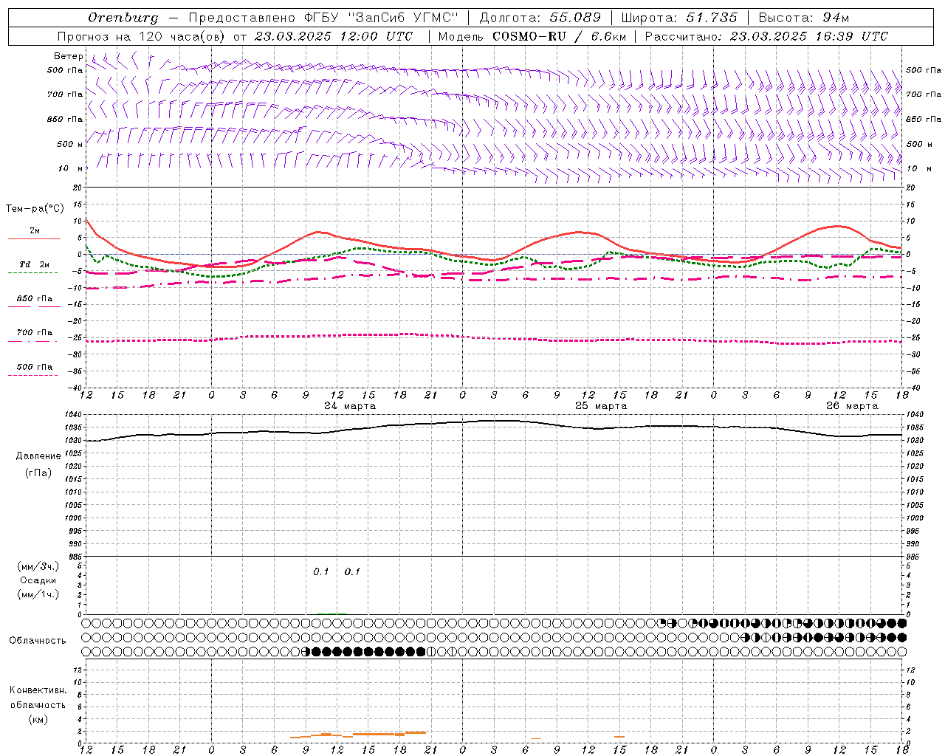Click the 25 марта date label
This screenshot has width=945, height=756.
point(601,406)
